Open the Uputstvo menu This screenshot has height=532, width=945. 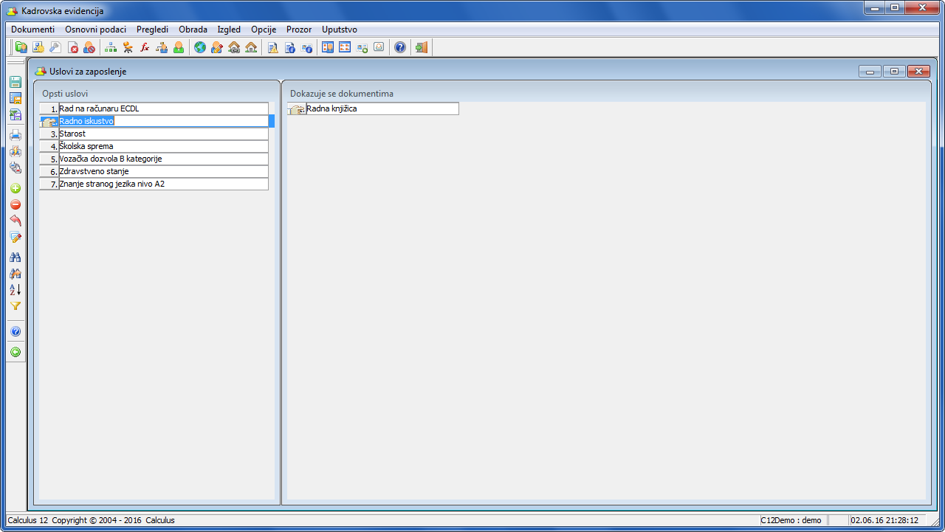pos(340,30)
